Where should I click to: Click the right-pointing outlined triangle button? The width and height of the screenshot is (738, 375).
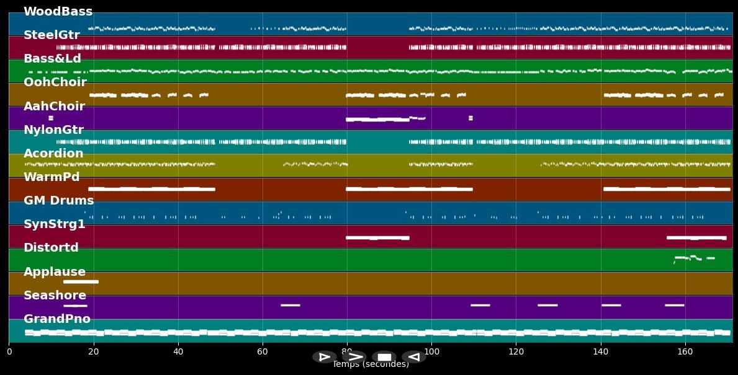[324, 357]
